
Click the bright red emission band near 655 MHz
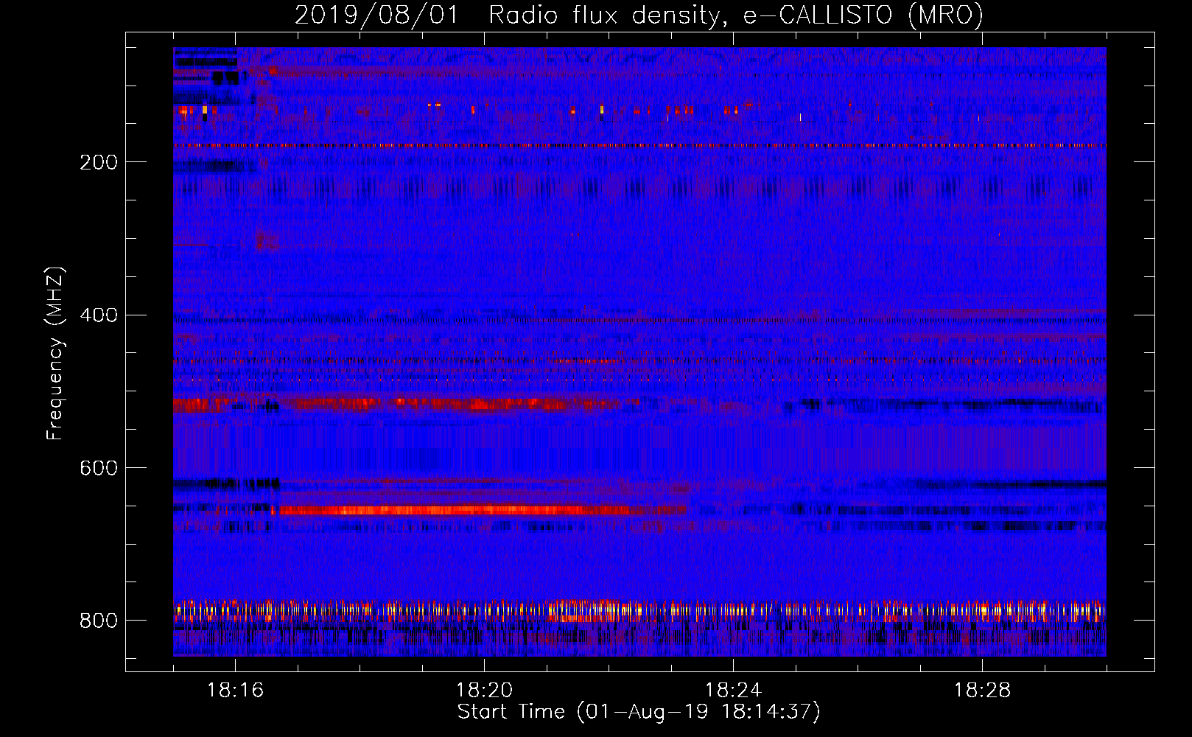tap(479, 510)
